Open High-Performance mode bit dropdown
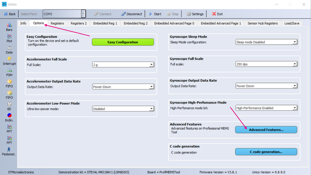311x175 pixels. click(266, 108)
